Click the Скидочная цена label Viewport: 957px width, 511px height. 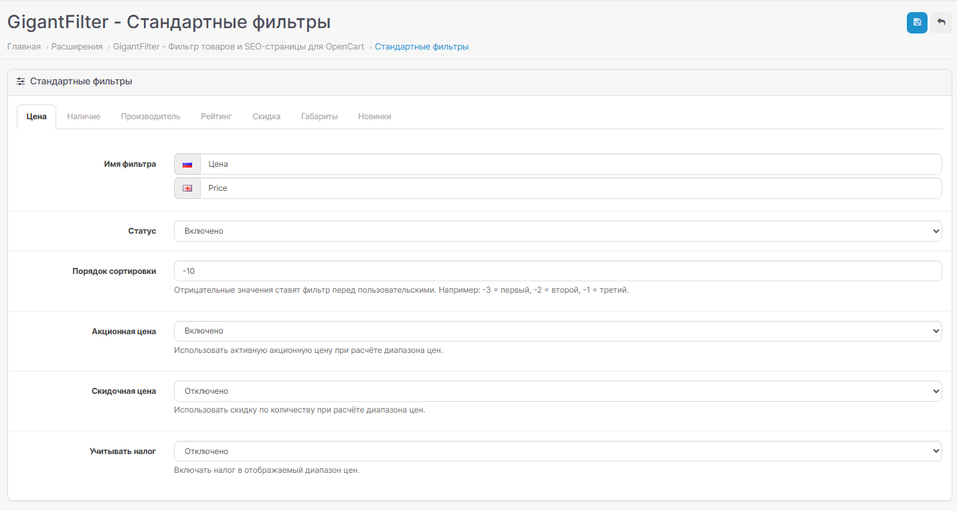click(124, 391)
